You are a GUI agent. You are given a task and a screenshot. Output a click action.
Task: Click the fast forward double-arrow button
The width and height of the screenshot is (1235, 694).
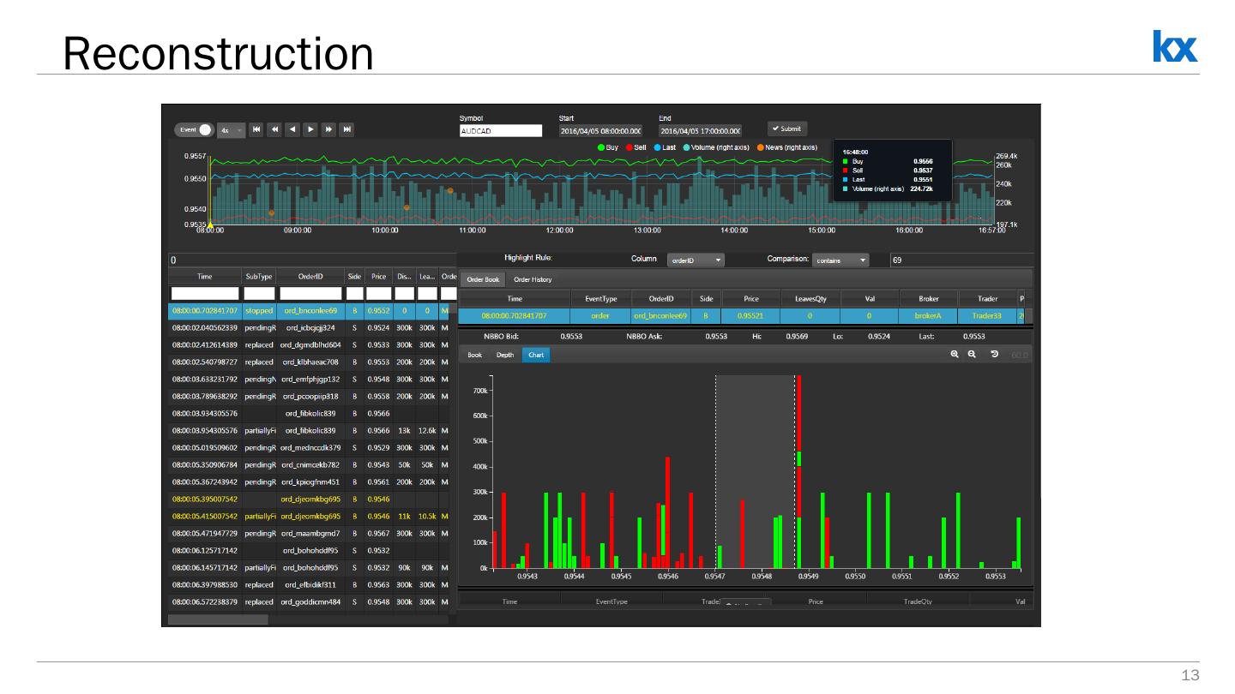pos(328,130)
